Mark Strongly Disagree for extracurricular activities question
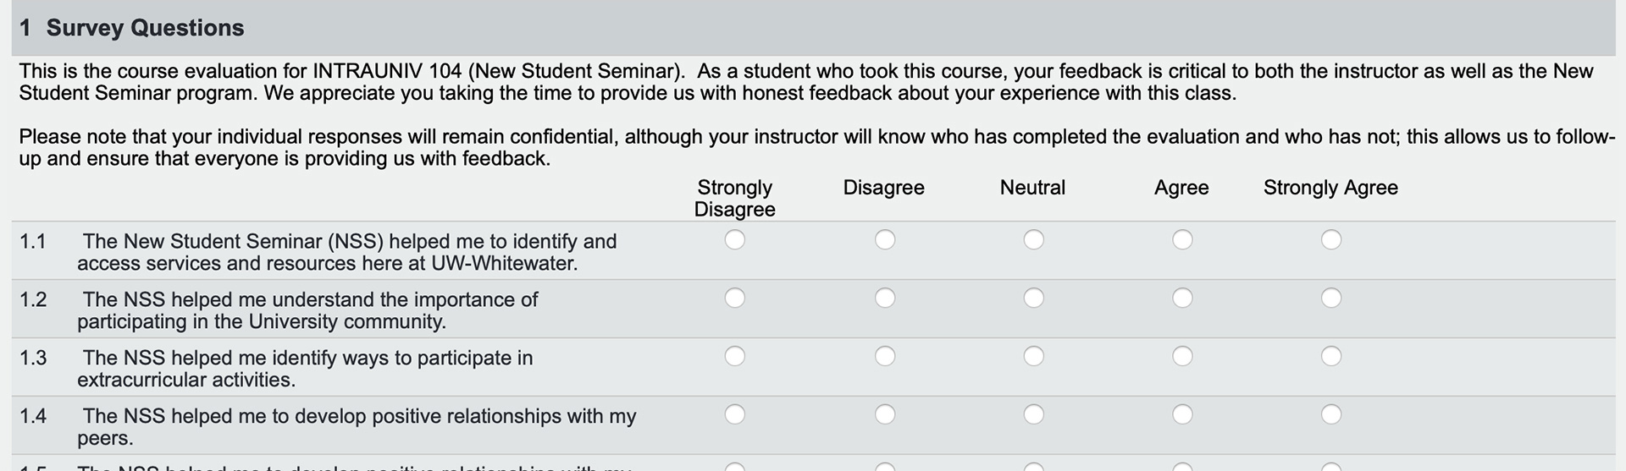The height and width of the screenshot is (471, 1626). tap(735, 357)
